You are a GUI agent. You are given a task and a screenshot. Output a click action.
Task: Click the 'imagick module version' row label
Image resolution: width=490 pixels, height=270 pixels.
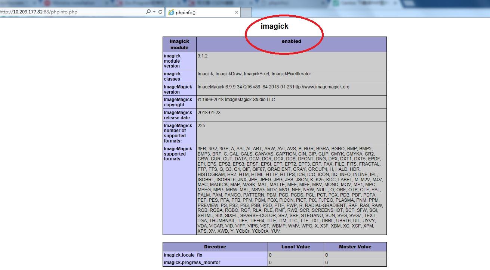pyautogui.click(x=179, y=61)
